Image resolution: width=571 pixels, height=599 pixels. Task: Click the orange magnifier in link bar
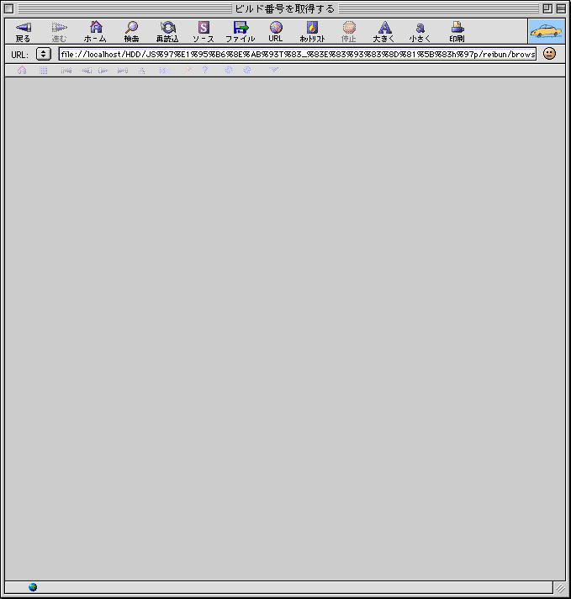coord(188,70)
